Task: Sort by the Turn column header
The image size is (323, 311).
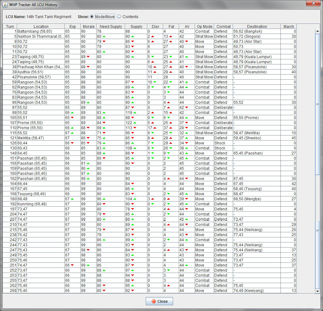Action: (x=10, y=26)
